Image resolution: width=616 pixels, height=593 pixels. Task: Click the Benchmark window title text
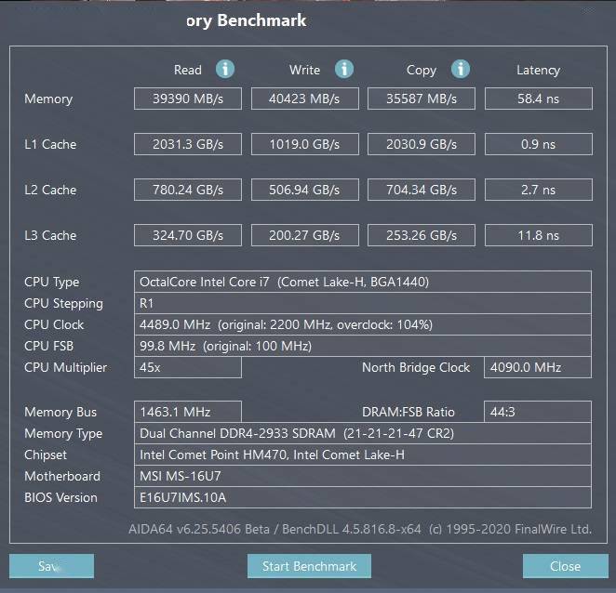(x=246, y=20)
